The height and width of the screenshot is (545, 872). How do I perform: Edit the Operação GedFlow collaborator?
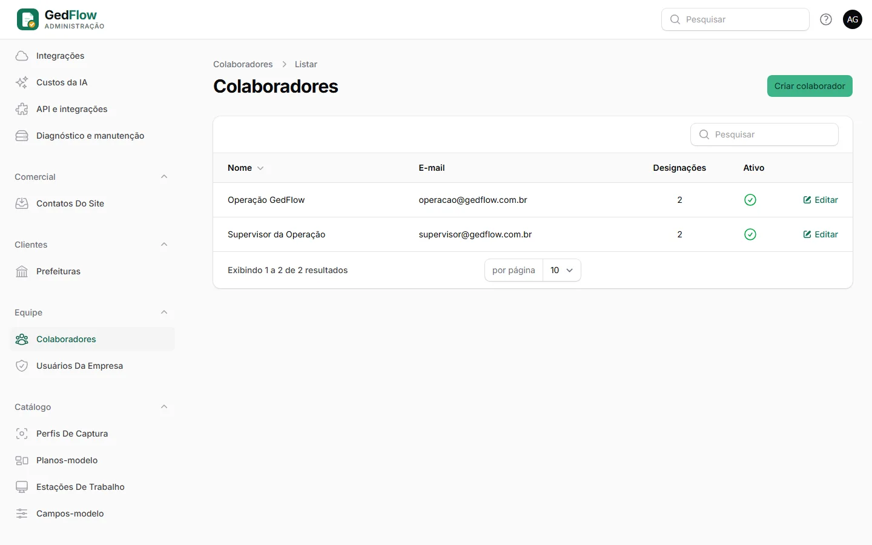pyautogui.click(x=821, y=200)
